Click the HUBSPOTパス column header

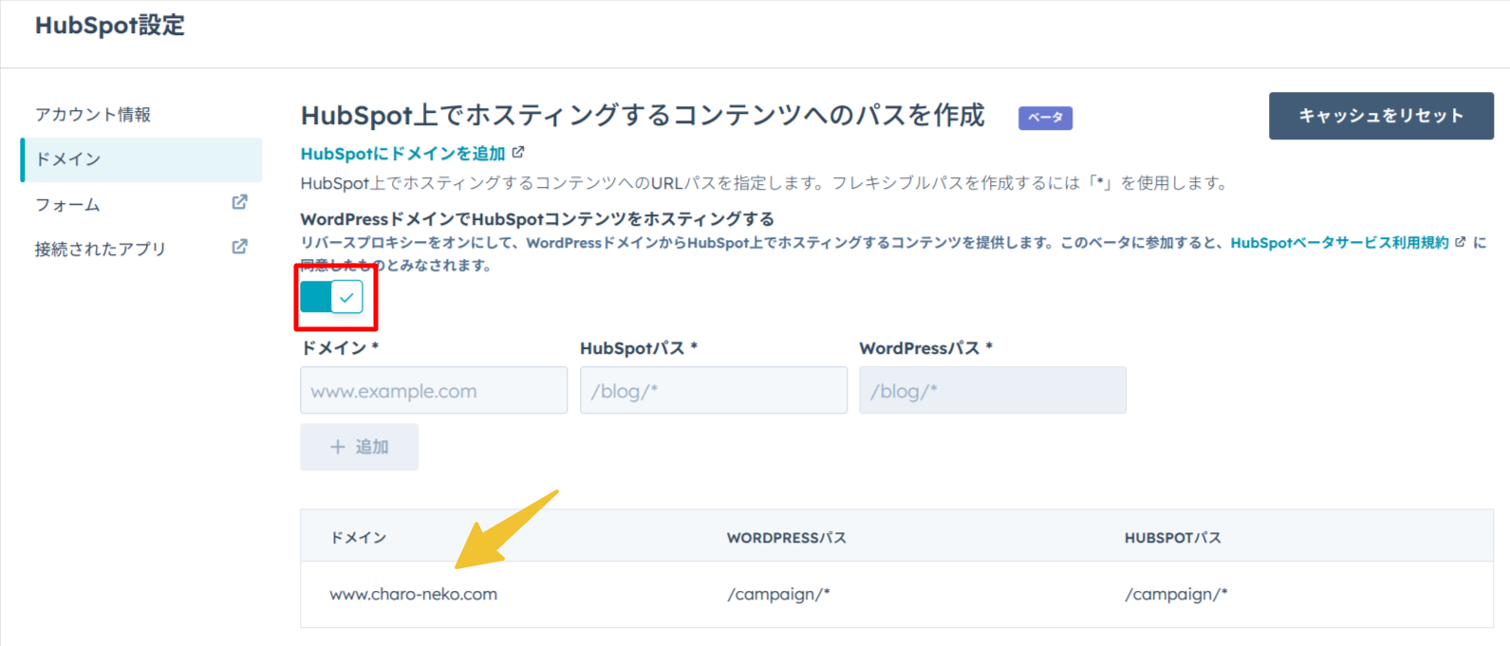click(1173, 538)
